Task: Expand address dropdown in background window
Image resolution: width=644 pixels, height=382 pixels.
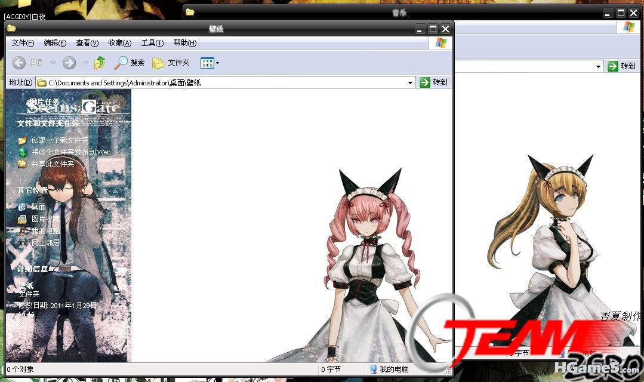Action: tap(598, 66)
